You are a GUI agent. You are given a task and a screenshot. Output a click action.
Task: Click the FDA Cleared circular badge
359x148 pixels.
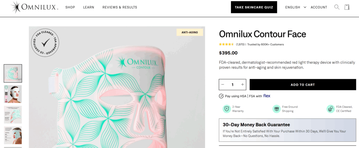coord(46,43)
